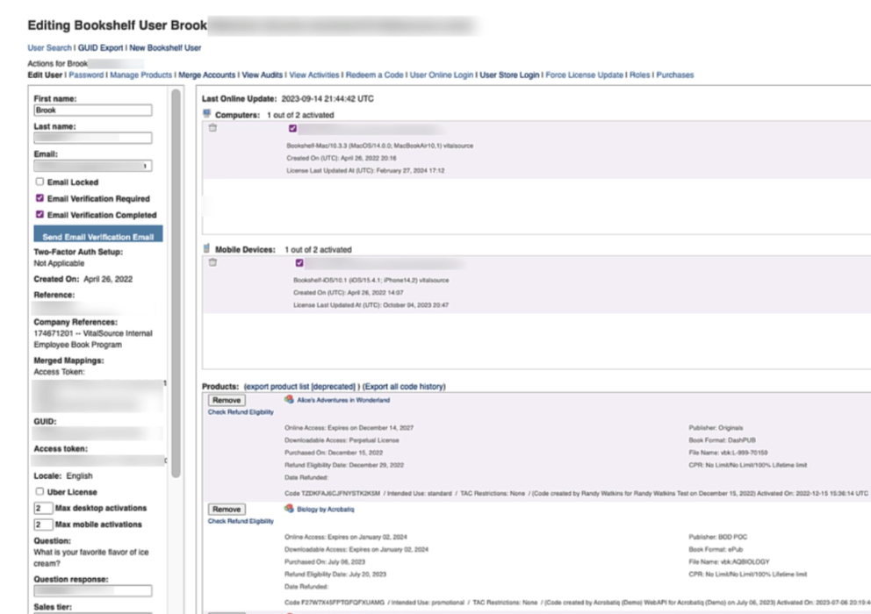The width and height of the screenshot is (871, 614).
Task: Open the Edit User tab
Action: coord(45,75)
